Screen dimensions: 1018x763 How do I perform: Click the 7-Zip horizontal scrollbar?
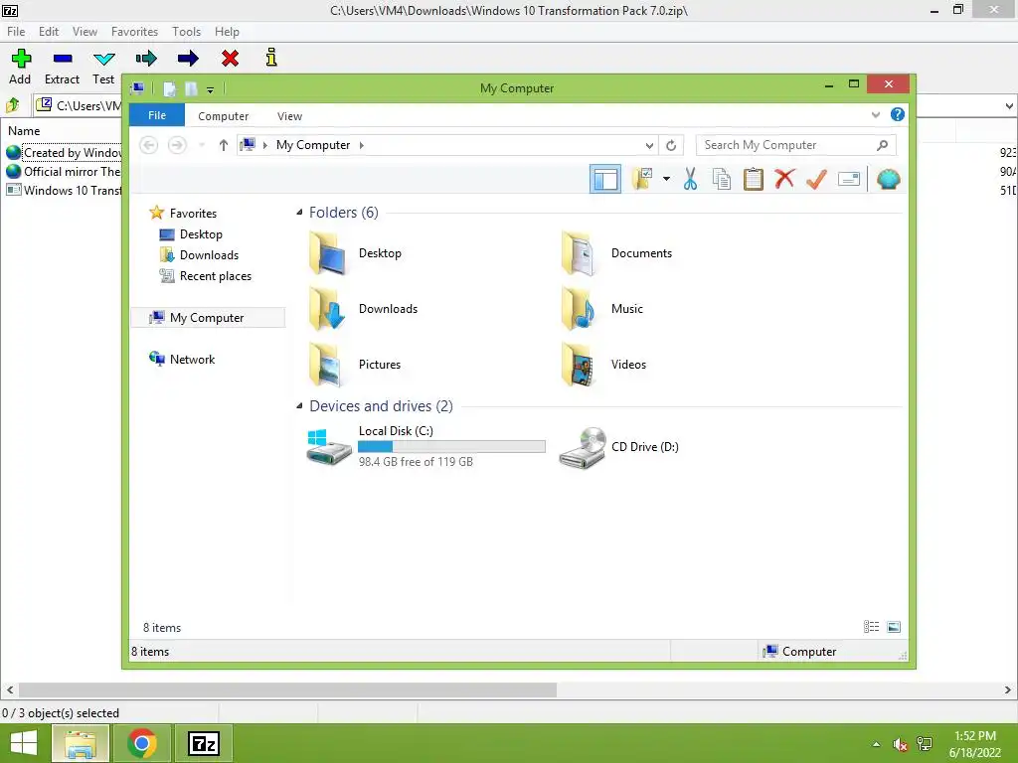(287, 689)
